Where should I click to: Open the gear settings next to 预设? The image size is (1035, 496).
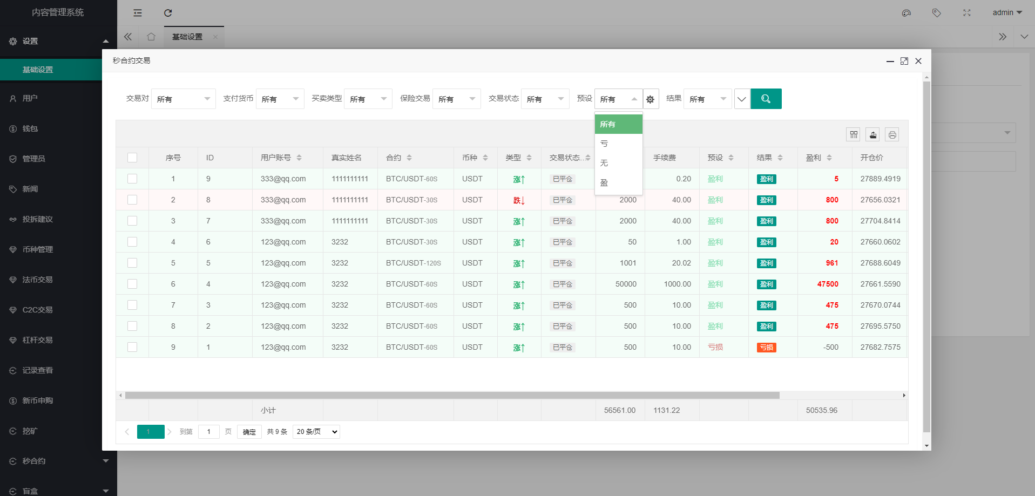[651, 99]
